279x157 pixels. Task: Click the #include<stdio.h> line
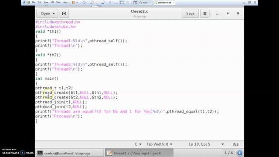(x=55, y=27)
